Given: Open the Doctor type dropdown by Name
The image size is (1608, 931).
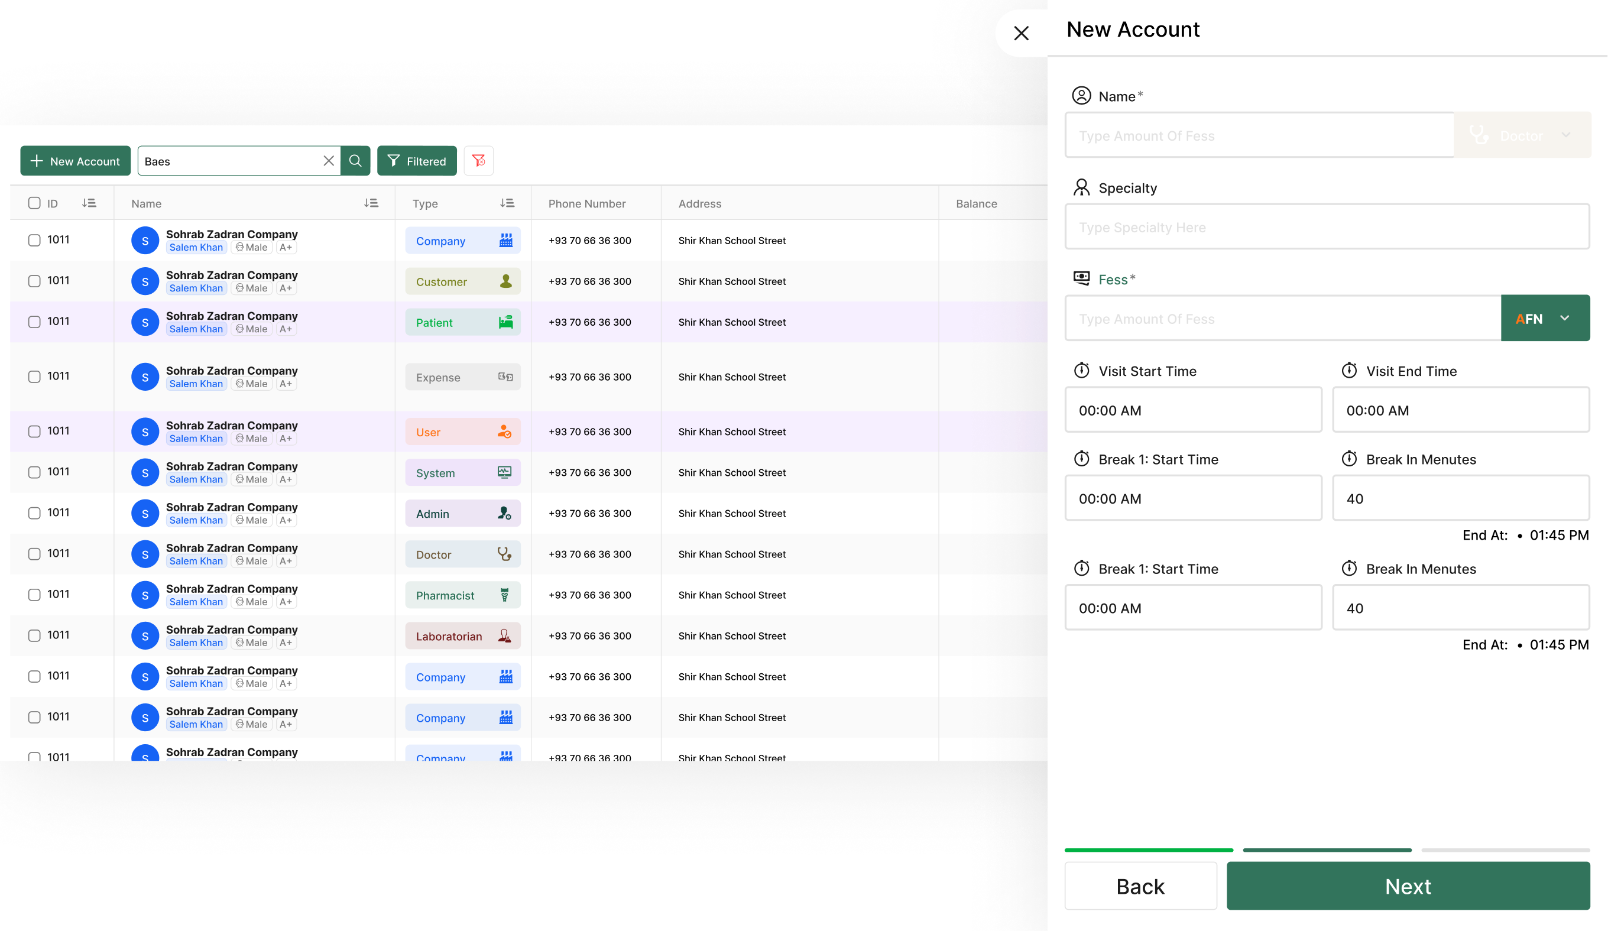Looking at the screenshot, I should [x=1522, y=135].
